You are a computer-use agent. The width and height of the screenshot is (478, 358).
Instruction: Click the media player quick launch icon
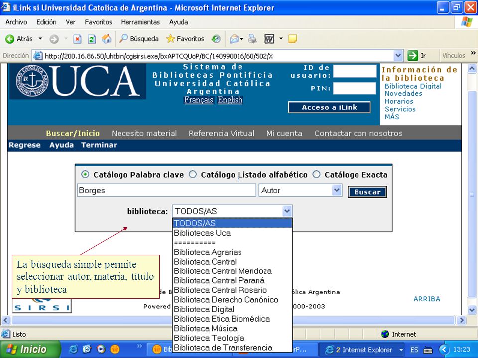101,349
